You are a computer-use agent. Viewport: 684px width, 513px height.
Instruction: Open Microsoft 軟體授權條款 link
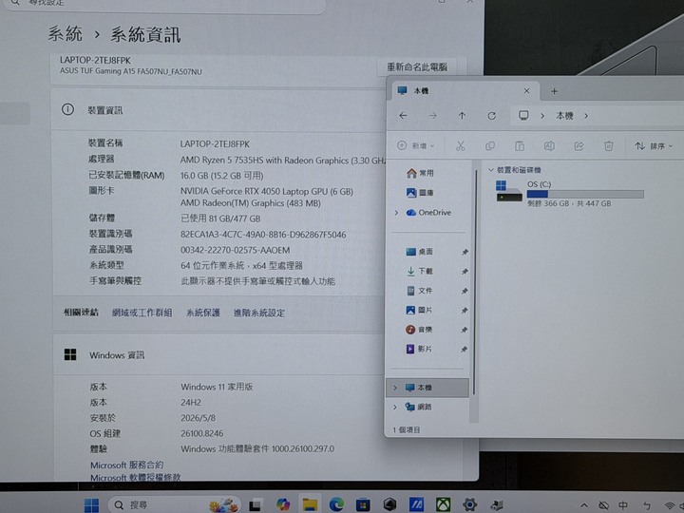tap(135, 477)
